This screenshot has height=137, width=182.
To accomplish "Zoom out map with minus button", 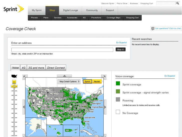I will 14,82.
